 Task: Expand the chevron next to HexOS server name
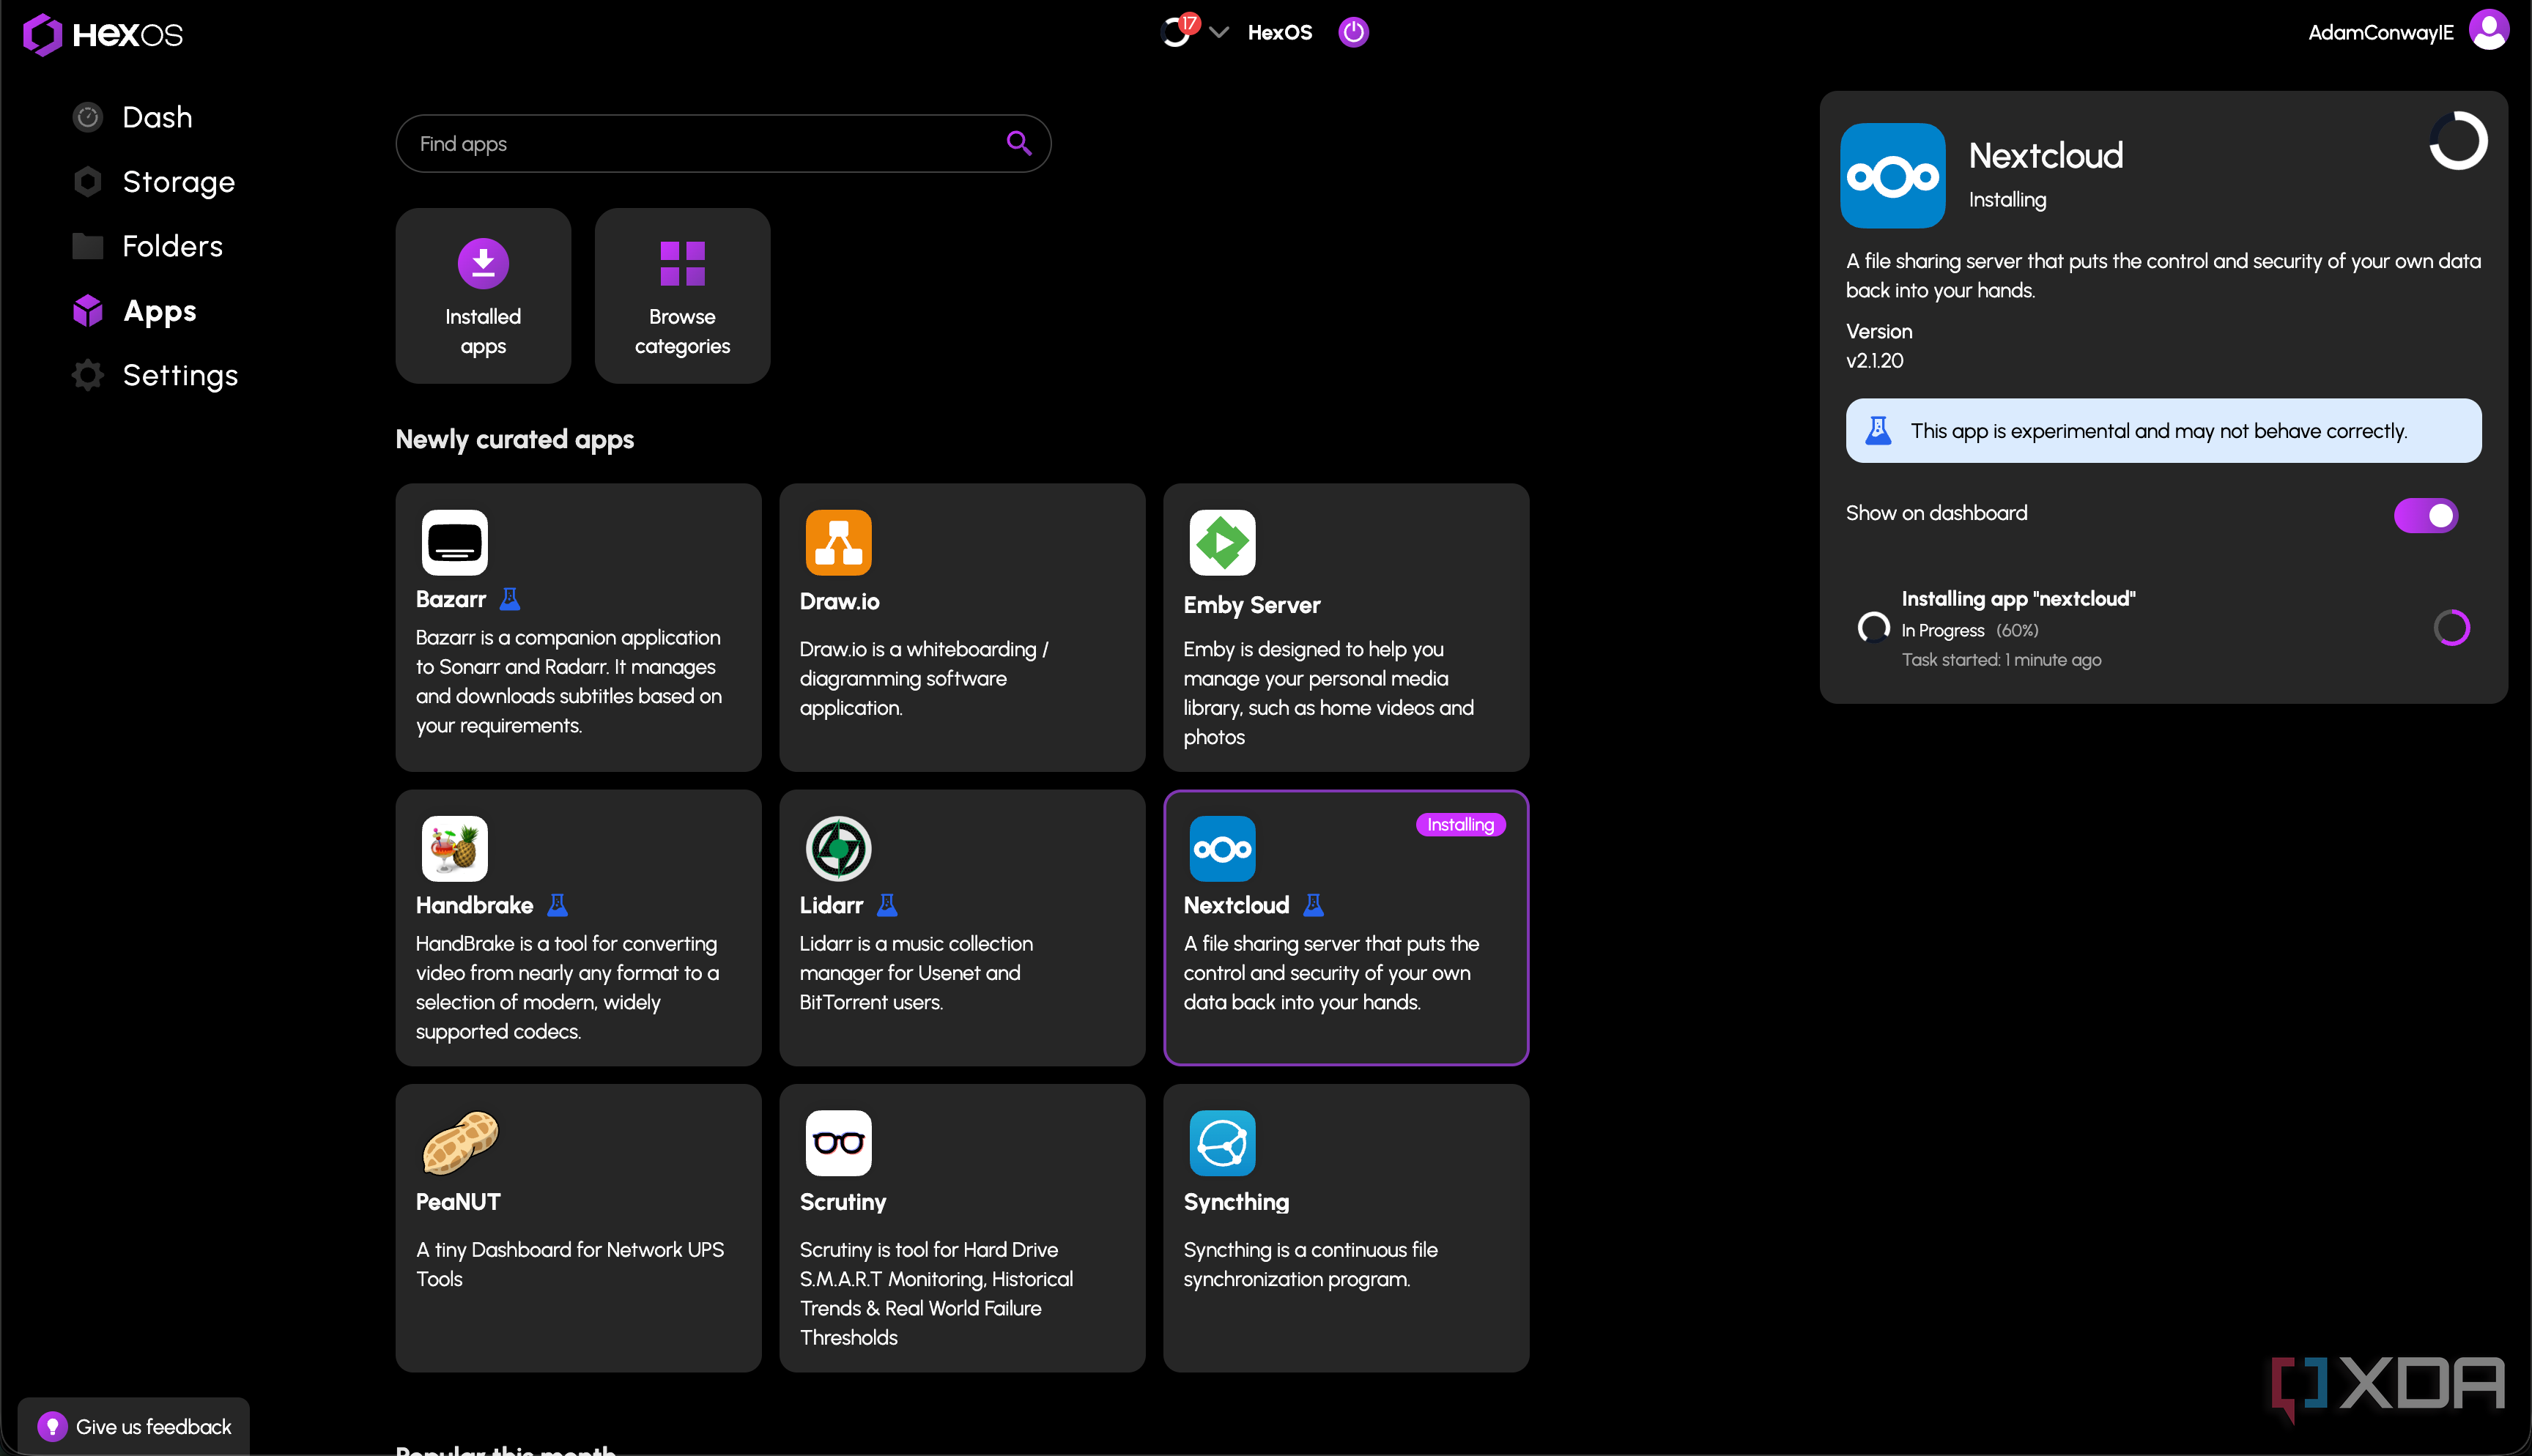(x=1218, y=32)
